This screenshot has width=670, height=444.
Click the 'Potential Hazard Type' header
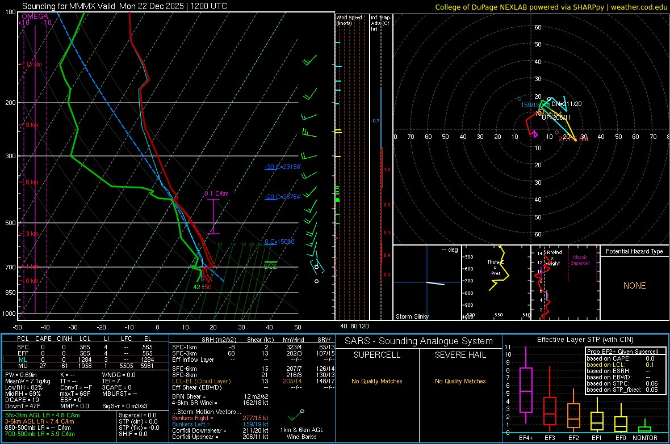(x=635, y=251)
